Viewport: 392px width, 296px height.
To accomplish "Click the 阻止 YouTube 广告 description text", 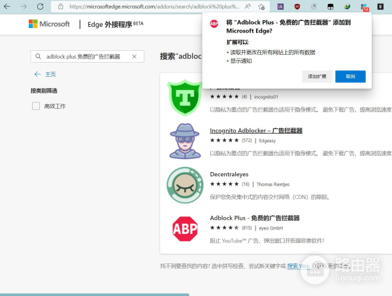I will coord(267,241).
